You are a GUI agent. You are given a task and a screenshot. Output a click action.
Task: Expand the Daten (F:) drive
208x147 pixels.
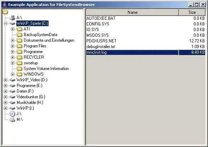click(x=5, y=91)
